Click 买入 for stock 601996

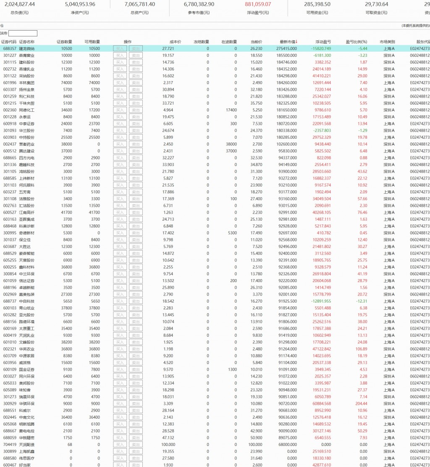120,83
